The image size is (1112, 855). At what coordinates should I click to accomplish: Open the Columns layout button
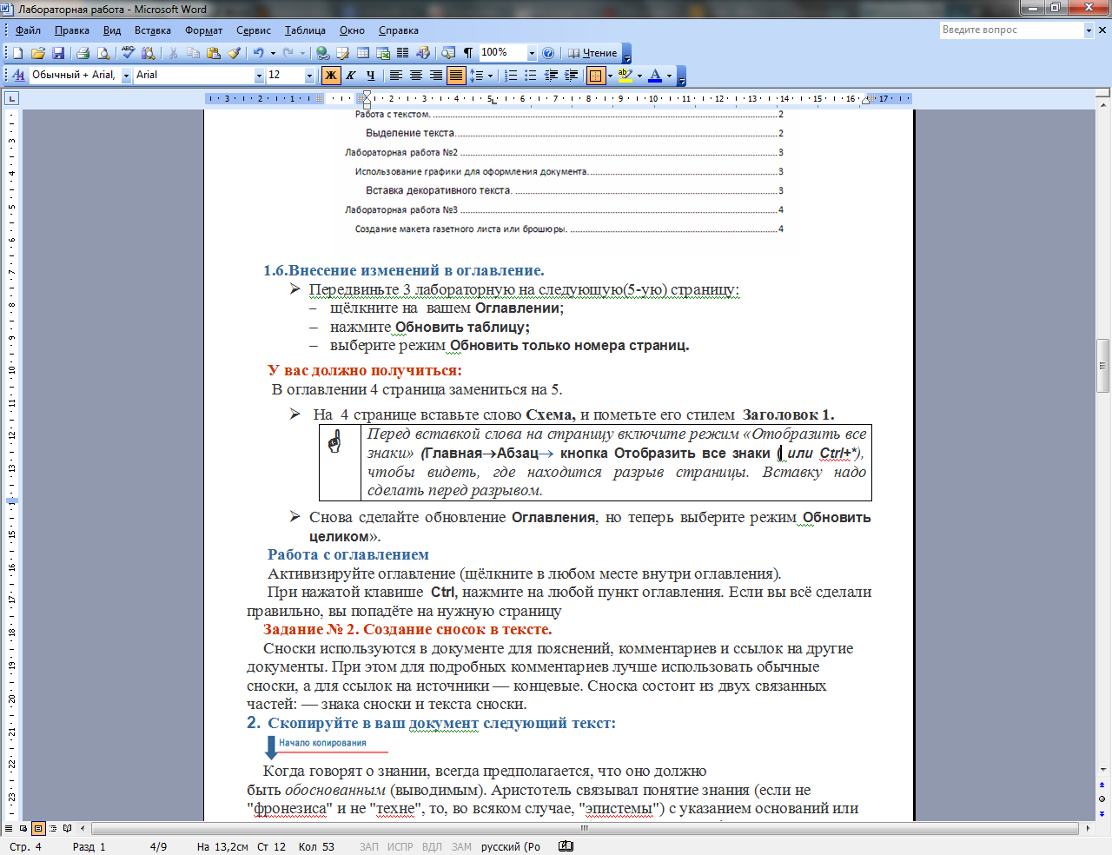pos(403,53)
